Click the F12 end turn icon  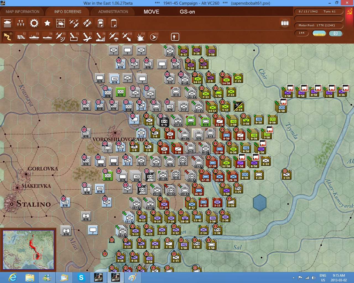(x=153, y=36)
